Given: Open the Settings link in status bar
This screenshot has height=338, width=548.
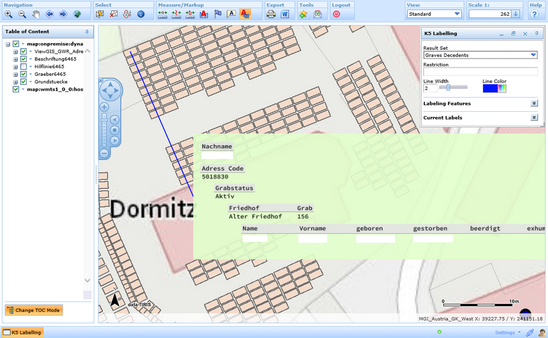Looking at the screenshot, I should 505,333.
